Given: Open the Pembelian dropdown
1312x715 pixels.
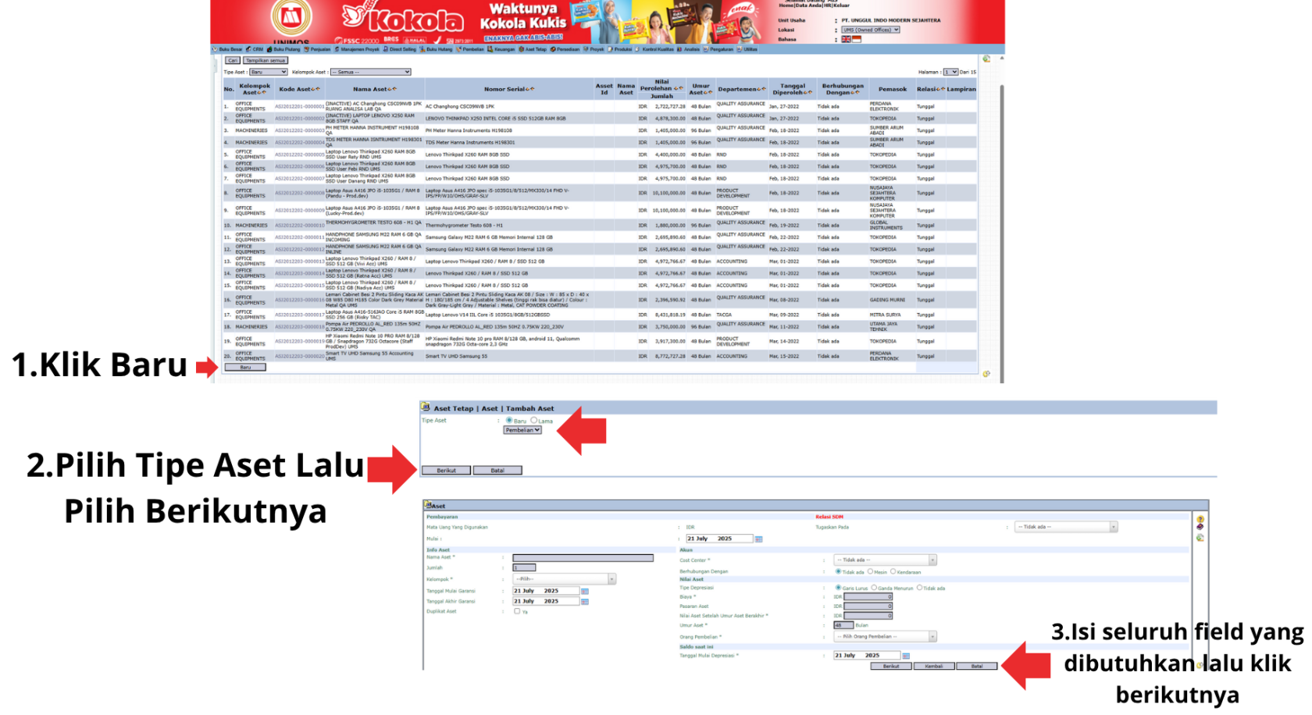Looking at the screenshot, I should point(522,431).
